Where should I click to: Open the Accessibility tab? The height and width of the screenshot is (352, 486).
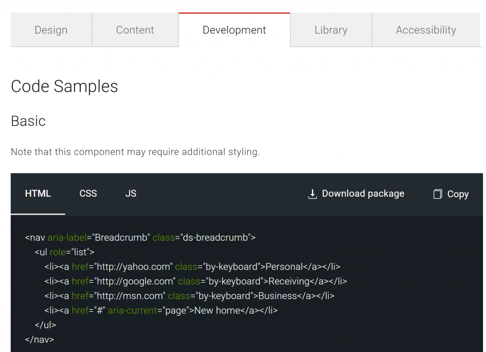pyautogui.click(x=426, y=30)
